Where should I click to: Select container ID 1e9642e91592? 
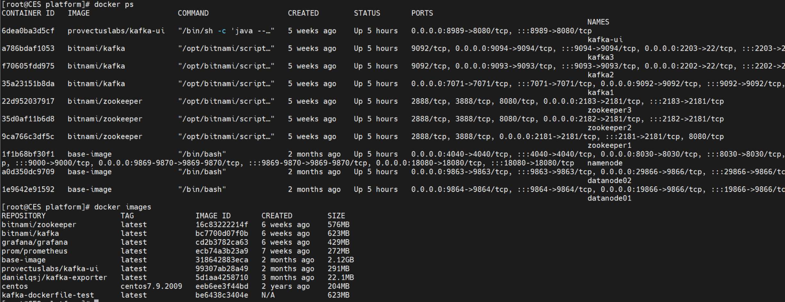(28, 189)
